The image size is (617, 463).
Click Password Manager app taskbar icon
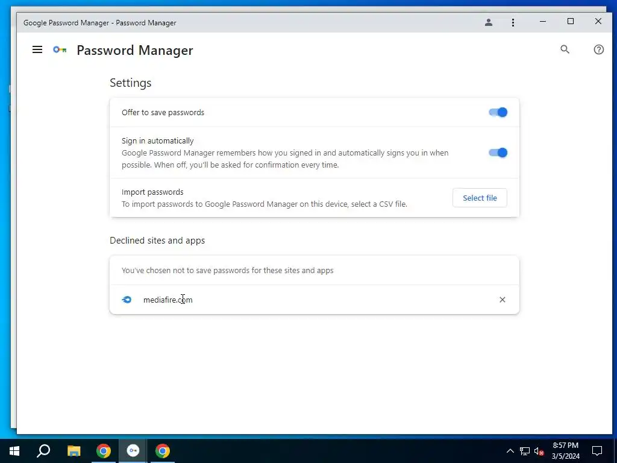click(x=133, y=451)
